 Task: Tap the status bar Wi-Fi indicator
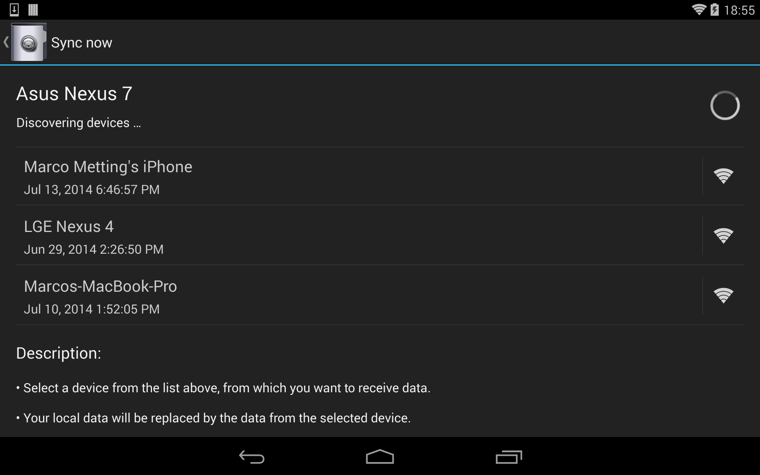click(699, 9)
